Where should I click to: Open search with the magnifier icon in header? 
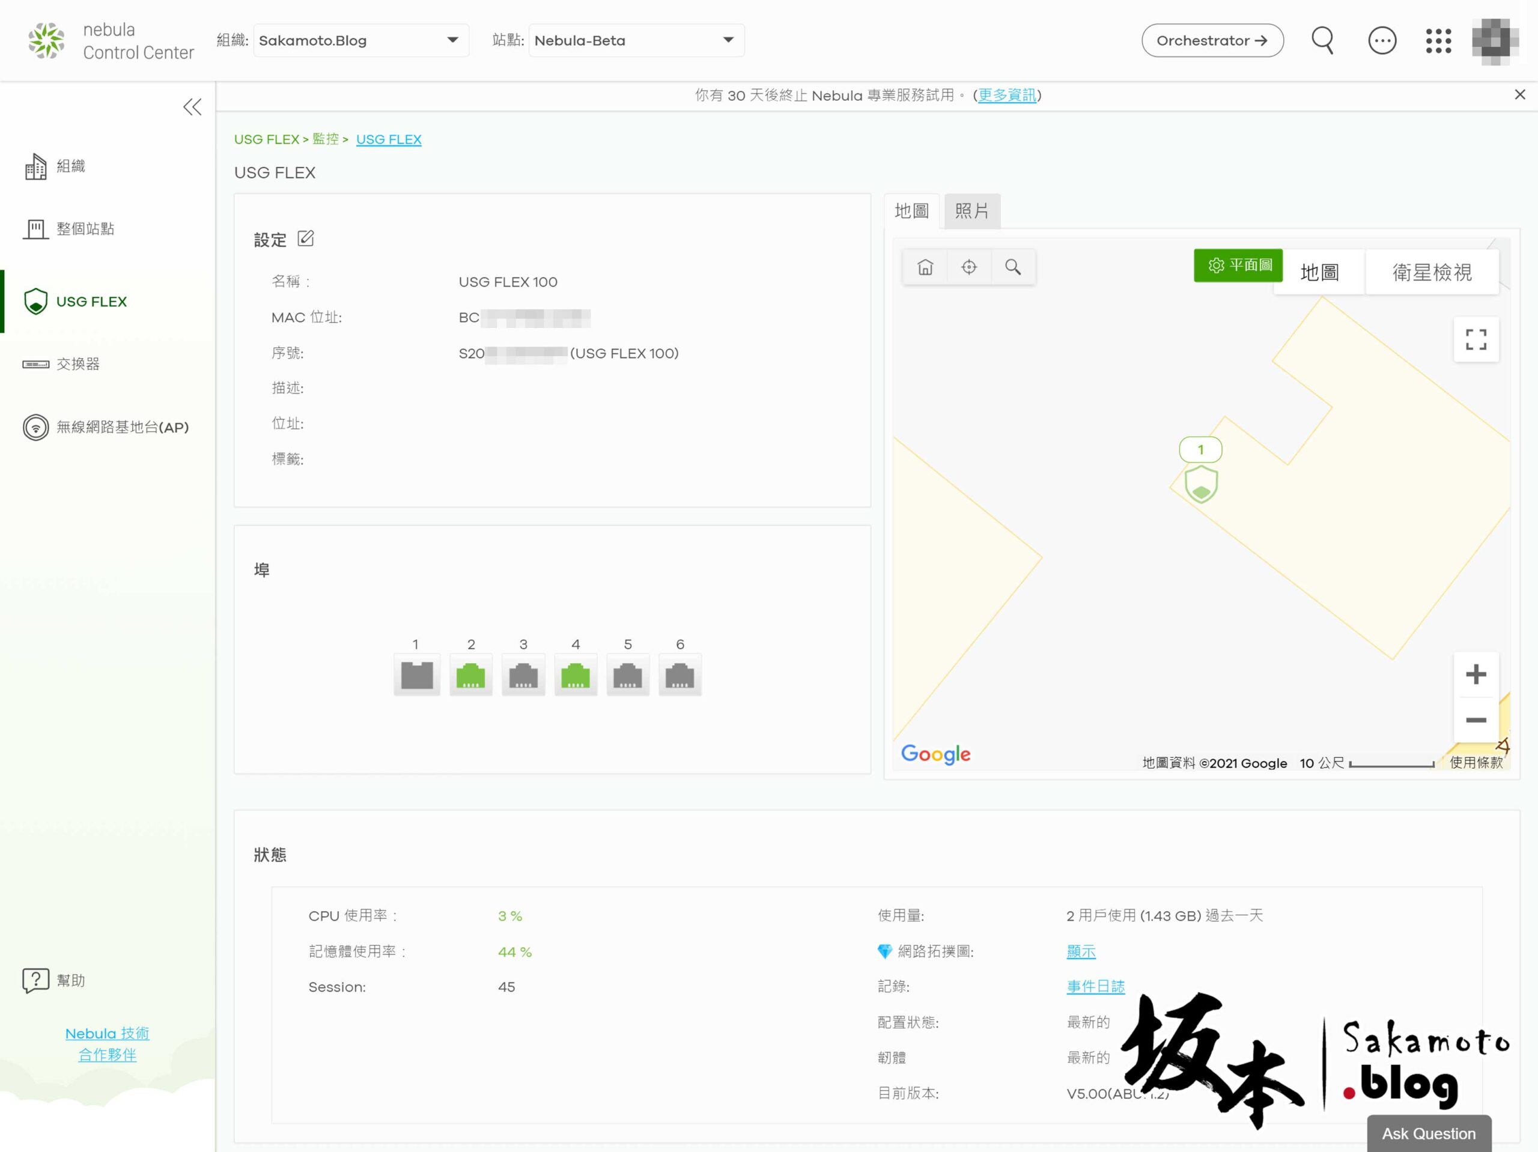coord(1322,40)
